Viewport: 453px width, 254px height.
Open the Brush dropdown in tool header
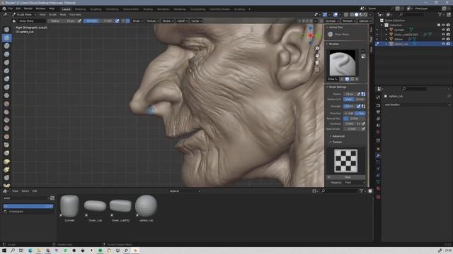(137, 21)
